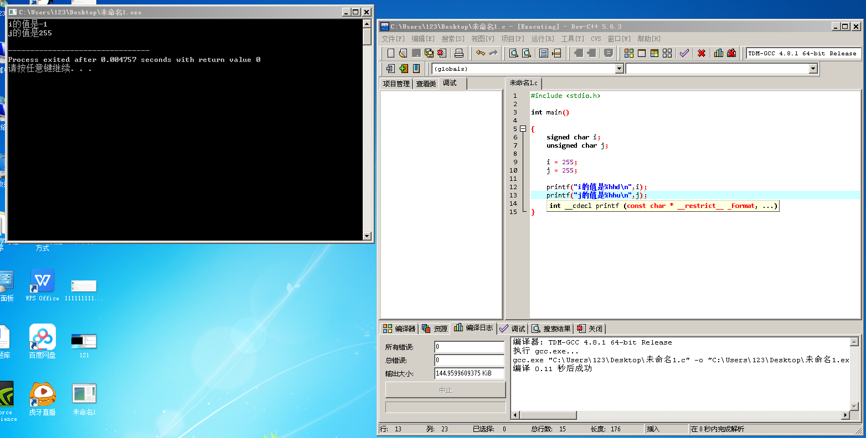Click the New file toolbar icon
This screenshot has width=866, height=438.
[391, 53]
